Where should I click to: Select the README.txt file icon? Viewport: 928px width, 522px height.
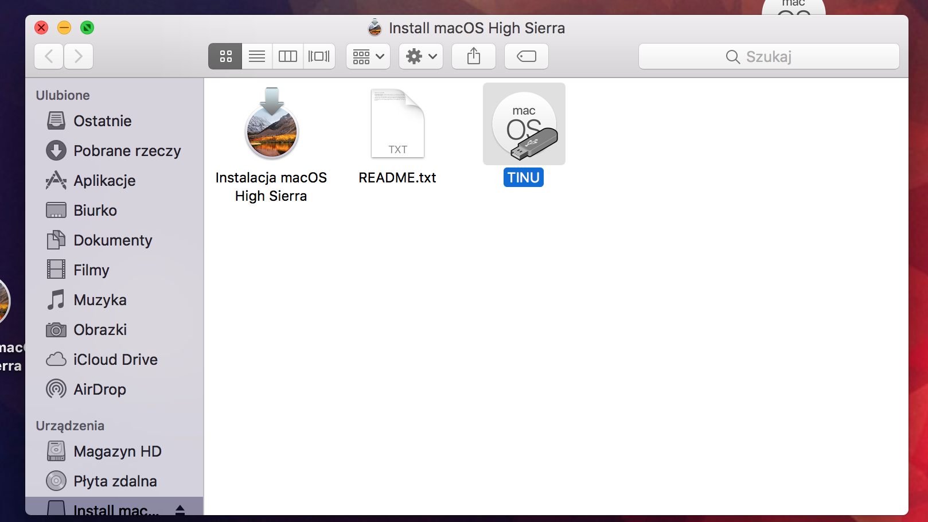point(397,123)
